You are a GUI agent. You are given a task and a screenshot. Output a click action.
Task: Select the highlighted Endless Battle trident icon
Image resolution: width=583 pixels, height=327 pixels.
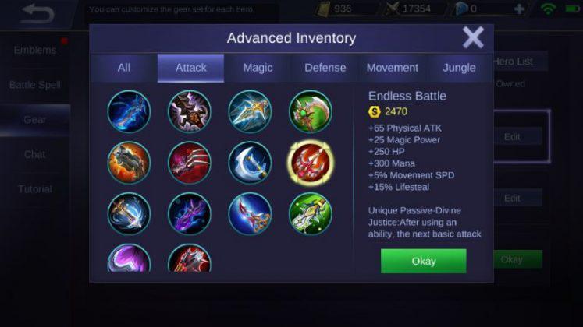pyautogui.click(x=311, y=163)
